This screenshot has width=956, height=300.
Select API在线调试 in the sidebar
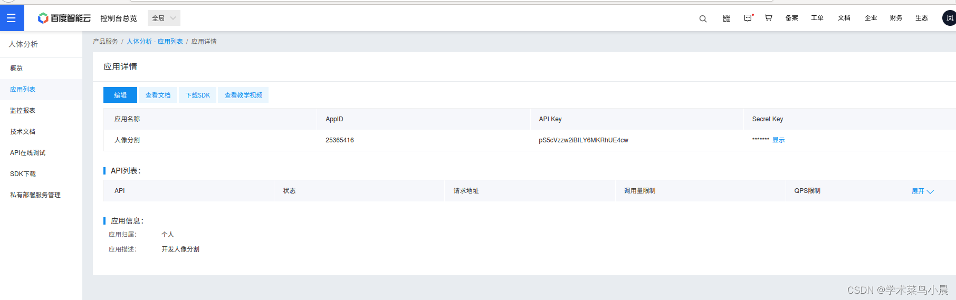[x=41, y=153]
